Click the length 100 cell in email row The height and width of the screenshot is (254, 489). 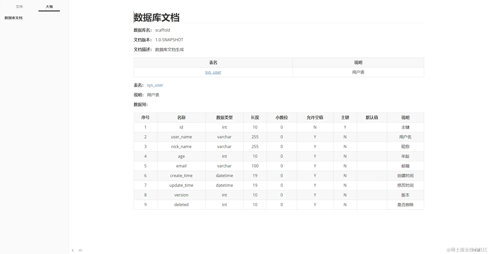(255, 166)
